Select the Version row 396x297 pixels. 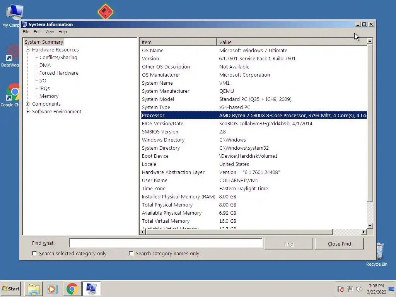click(x=254, y=59)
